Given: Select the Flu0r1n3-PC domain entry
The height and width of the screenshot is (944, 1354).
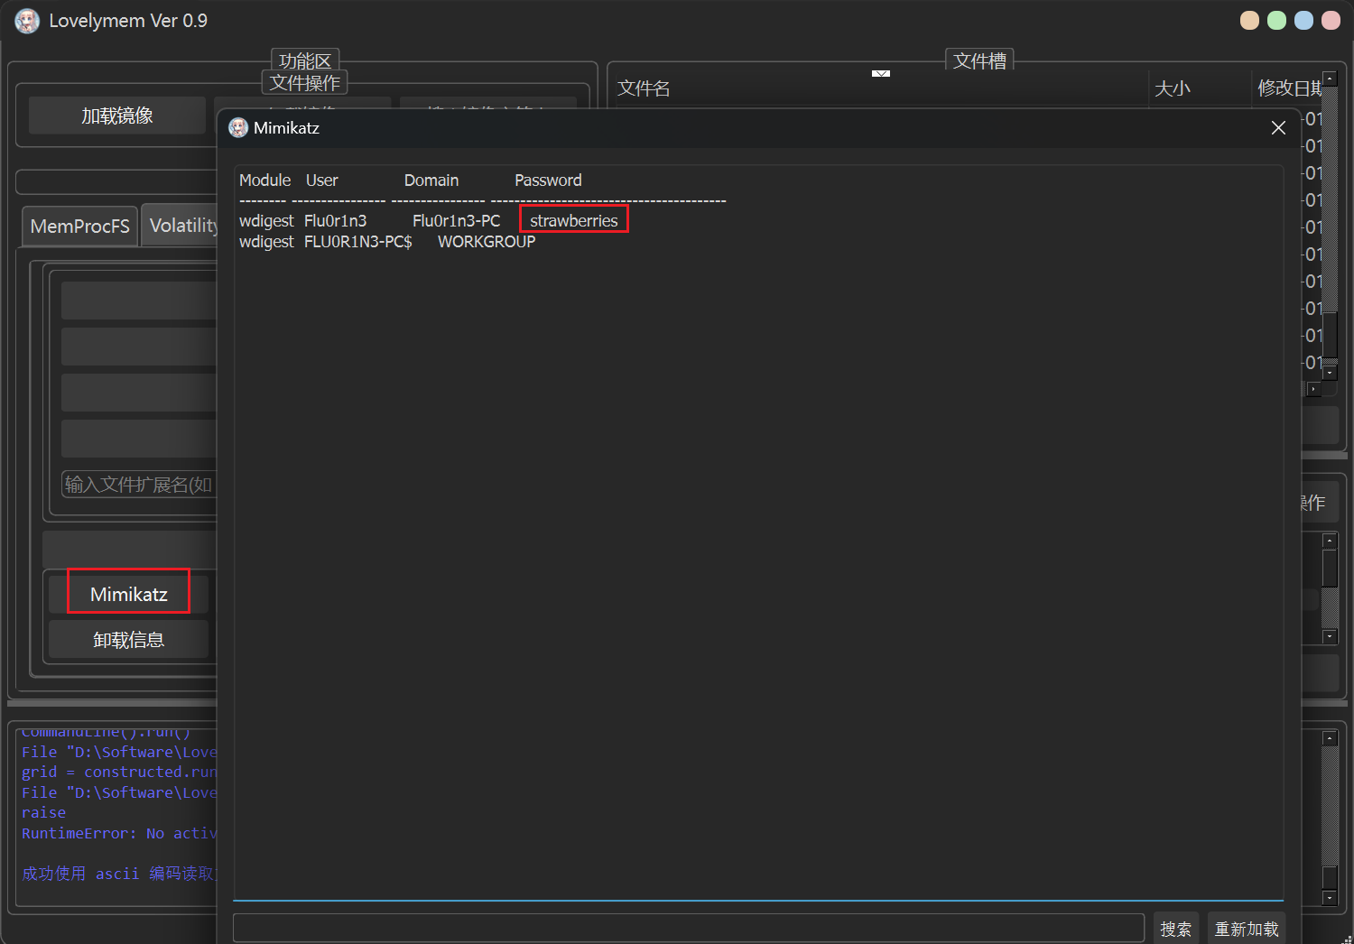Looking at the screenshot, I should click(x=456, y=220).
